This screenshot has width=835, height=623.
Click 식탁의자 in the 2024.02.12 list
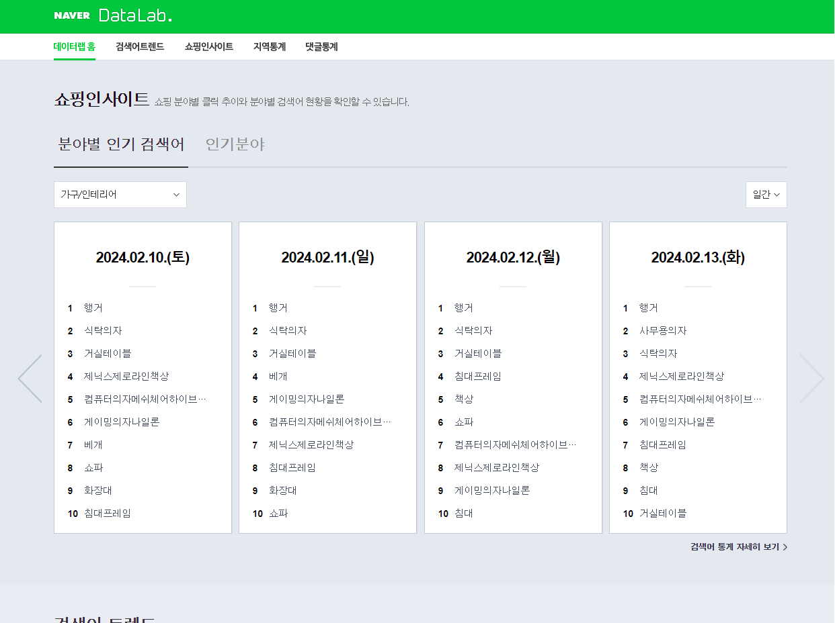473,331
